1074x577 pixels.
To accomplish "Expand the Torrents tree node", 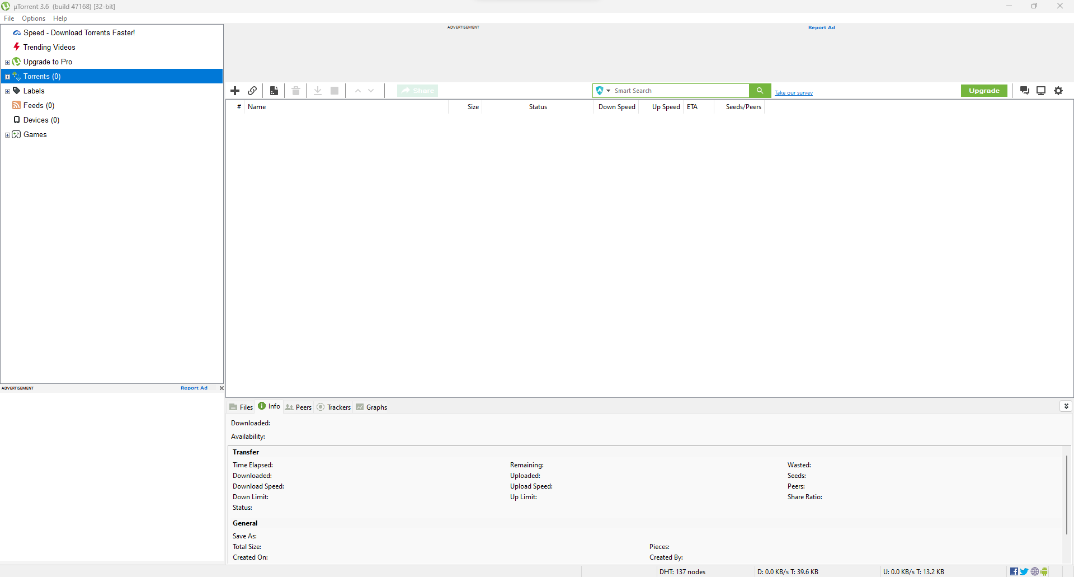I will click(7, 77).
